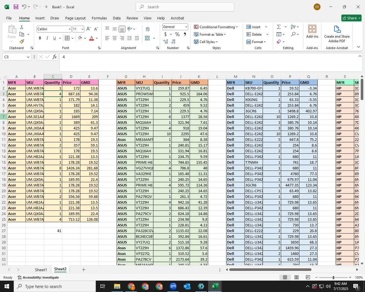
Task: Click the Borders icon
Action: click(67, 38)
